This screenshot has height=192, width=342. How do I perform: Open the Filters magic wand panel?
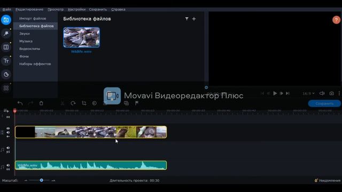[x=6, y=34]
